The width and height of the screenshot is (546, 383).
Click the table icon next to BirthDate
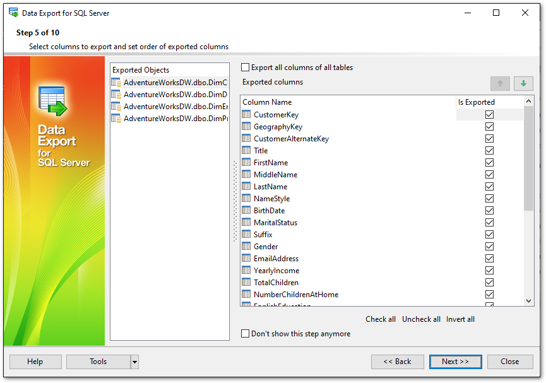(246, 211)
